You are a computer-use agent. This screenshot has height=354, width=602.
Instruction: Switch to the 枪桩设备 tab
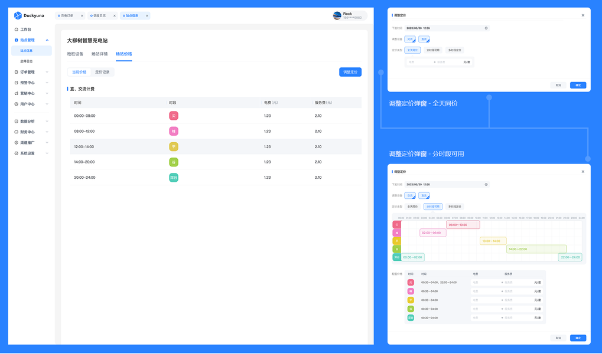click(75, 54)
